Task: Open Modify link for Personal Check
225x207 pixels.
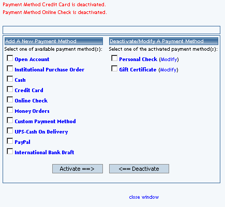Action: pos(169,60)
